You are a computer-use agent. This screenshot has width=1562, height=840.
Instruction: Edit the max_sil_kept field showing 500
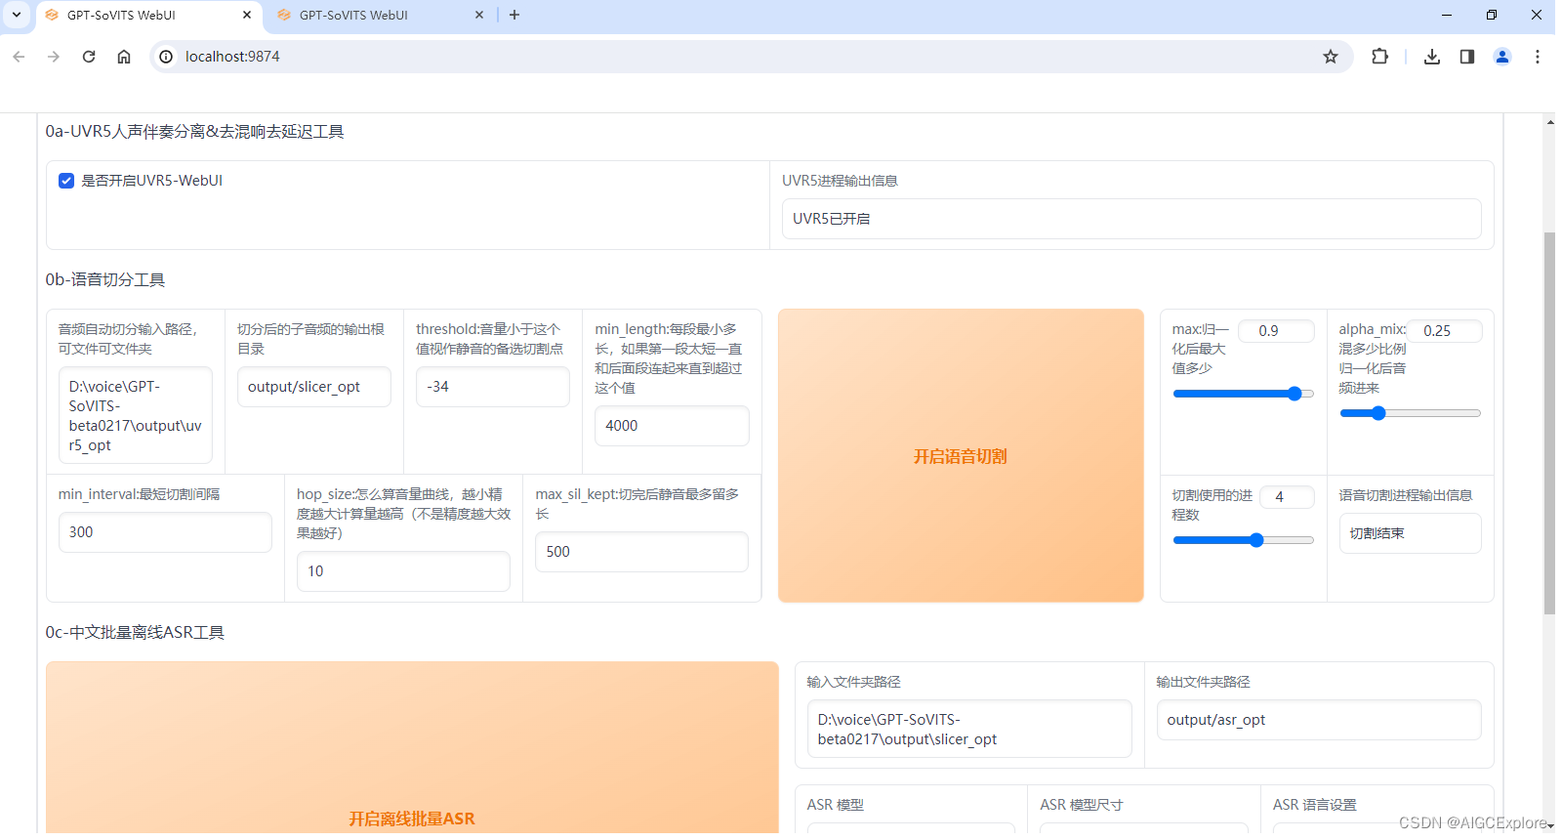tap(641, 552)
